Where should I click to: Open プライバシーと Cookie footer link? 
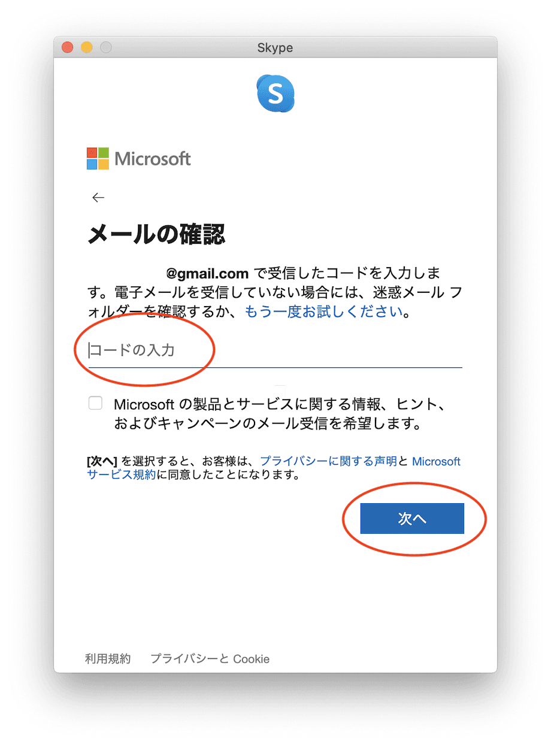(x=210, y=659)
